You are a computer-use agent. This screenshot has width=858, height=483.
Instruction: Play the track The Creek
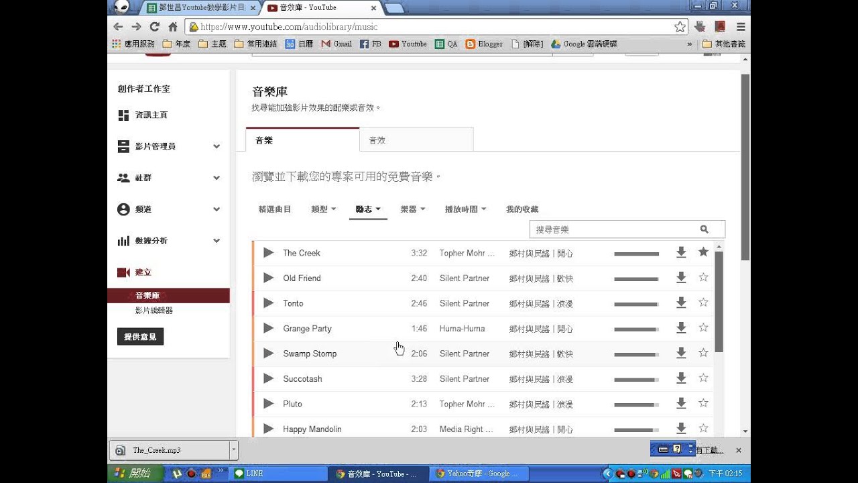pyautogui.click(x=268, y=253)
